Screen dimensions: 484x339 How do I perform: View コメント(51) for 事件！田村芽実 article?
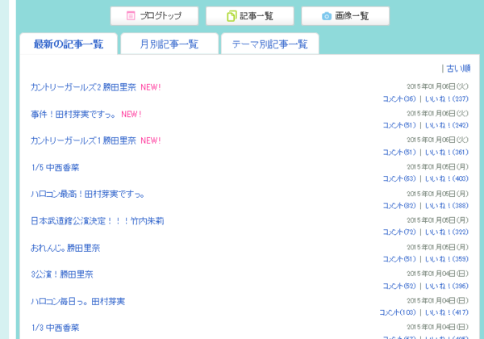click(x=399, y=125)
